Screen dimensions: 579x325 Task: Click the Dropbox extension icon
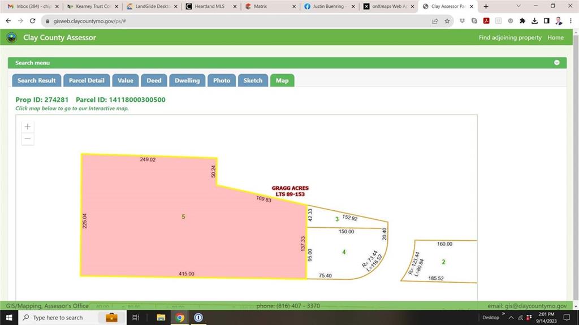pyautogui.click(x=463, y=21)
